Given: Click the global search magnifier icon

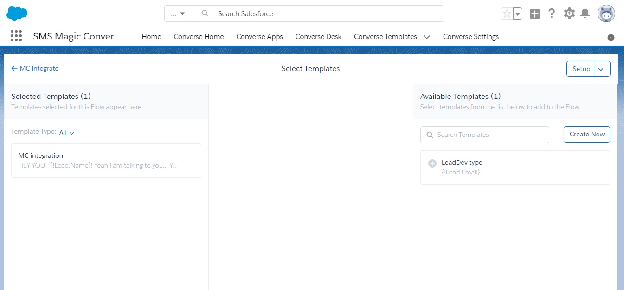Looking at the screenshot, I should [205, 13].
